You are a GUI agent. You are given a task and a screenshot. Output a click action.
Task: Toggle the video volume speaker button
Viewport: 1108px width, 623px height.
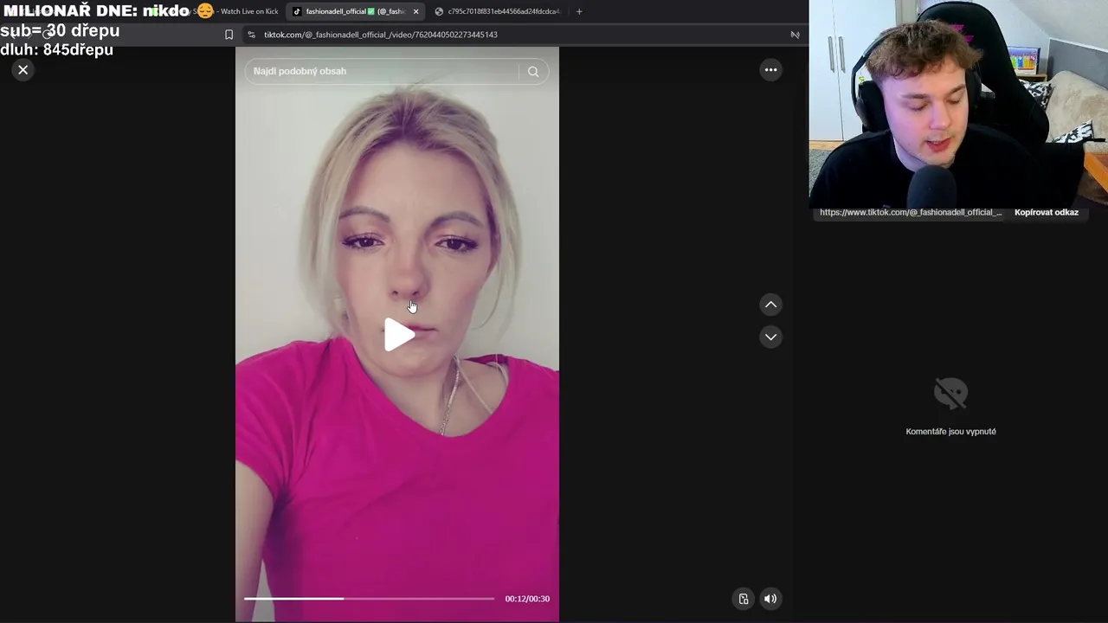coord(770,599)
